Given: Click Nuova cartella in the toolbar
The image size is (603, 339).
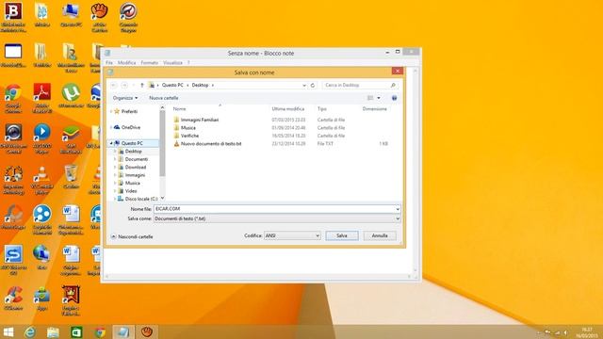Looking at the screenshot, I should (163, 98).
